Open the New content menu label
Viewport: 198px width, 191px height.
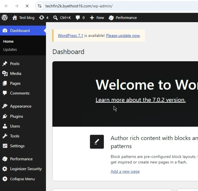[100, 18]
